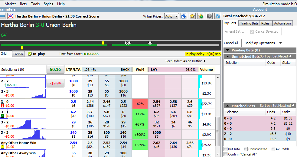Open the Market menu
The height and width of the screenshot is (157, 297).
click(10, 4)
